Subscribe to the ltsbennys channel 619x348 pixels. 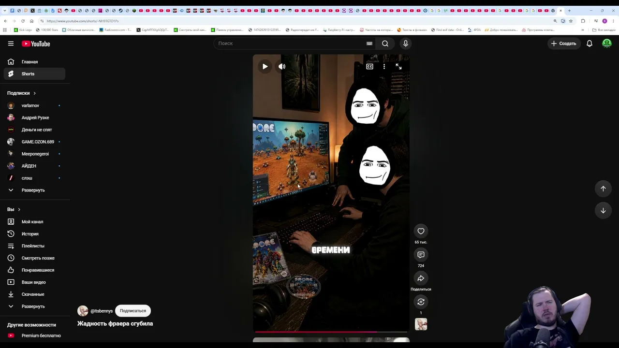tap(133, 311)
